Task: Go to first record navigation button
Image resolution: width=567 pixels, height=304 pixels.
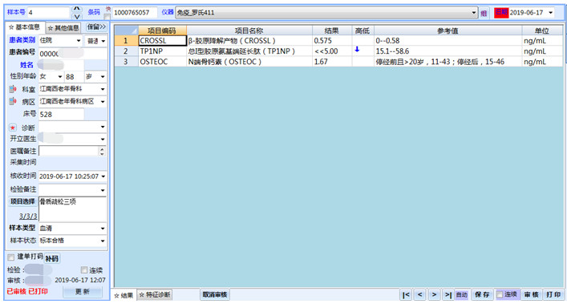Action: coord(406,294)
